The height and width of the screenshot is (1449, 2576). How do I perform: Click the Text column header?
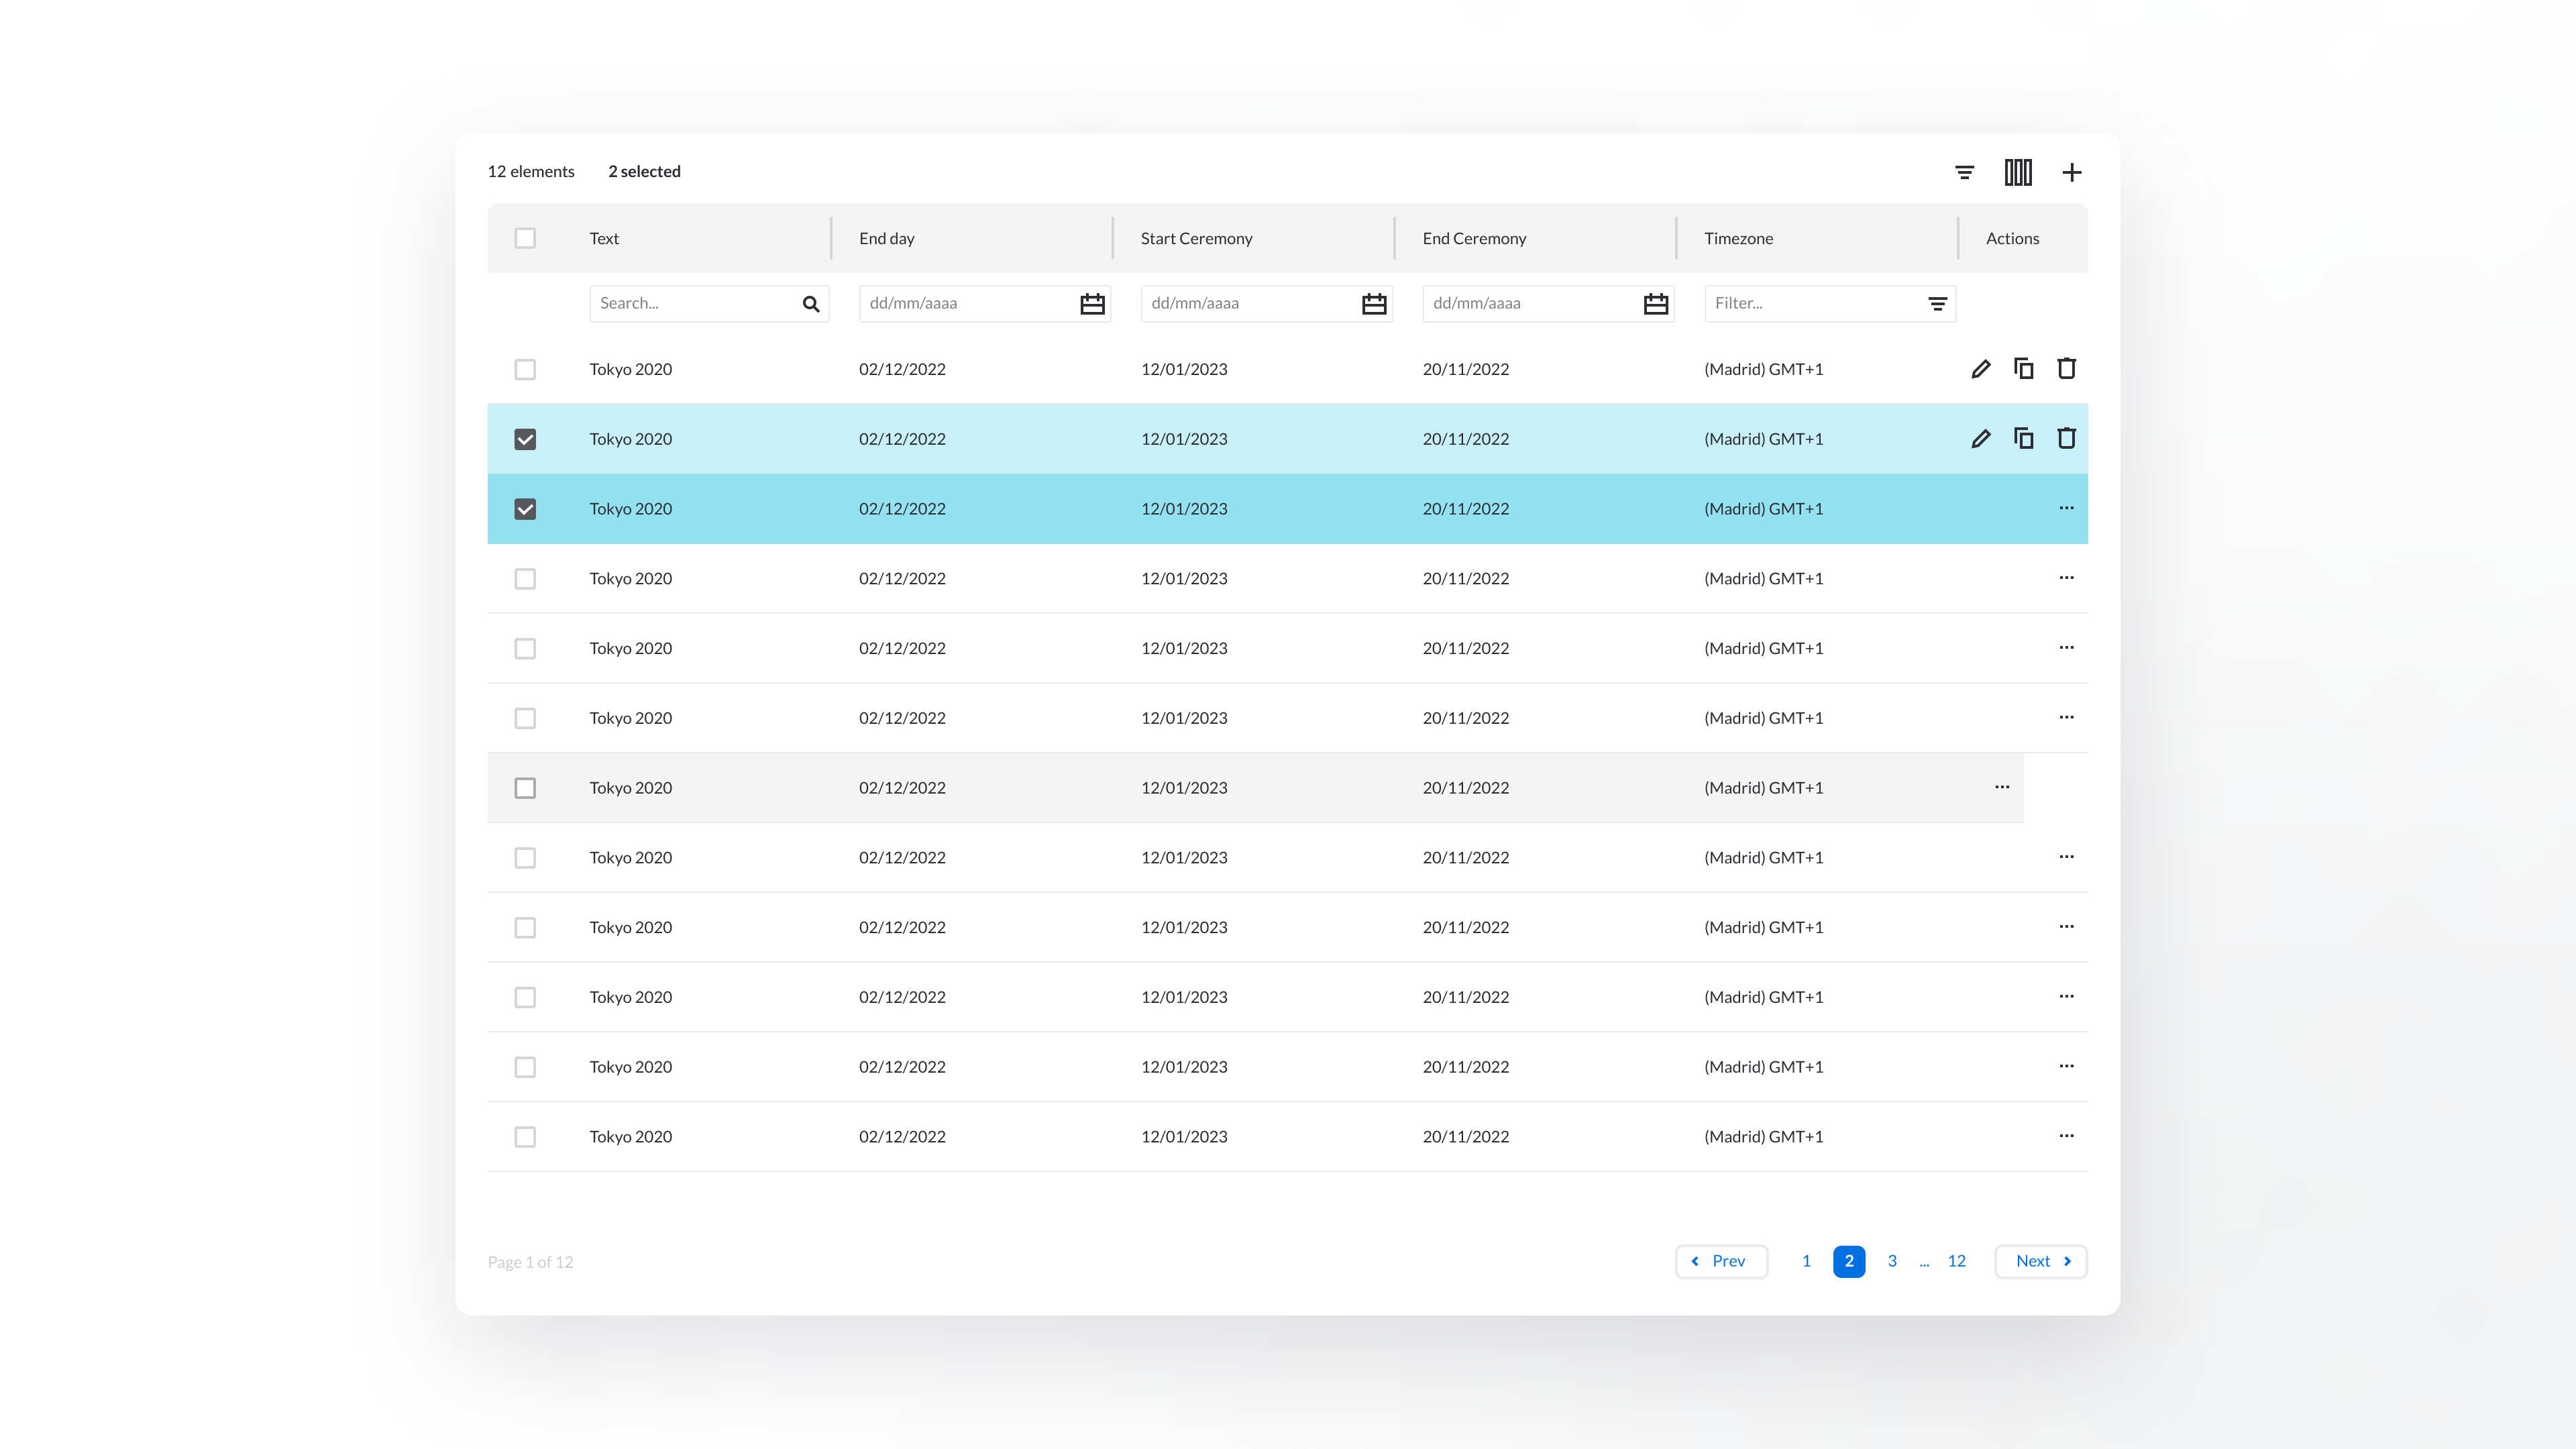click(604, 238)
